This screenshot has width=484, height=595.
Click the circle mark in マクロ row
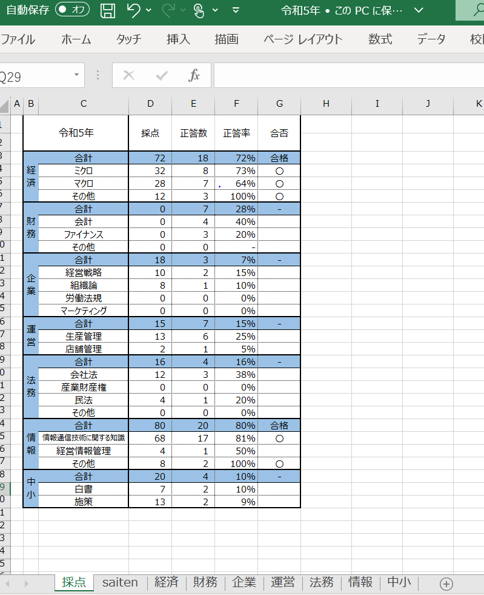click(279, 184)
